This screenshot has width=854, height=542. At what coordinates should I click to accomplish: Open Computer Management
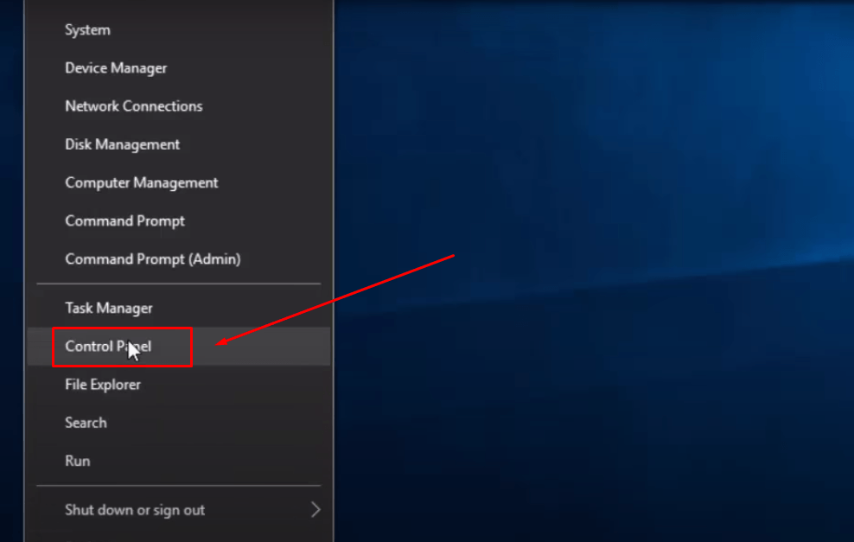[179, 182]
